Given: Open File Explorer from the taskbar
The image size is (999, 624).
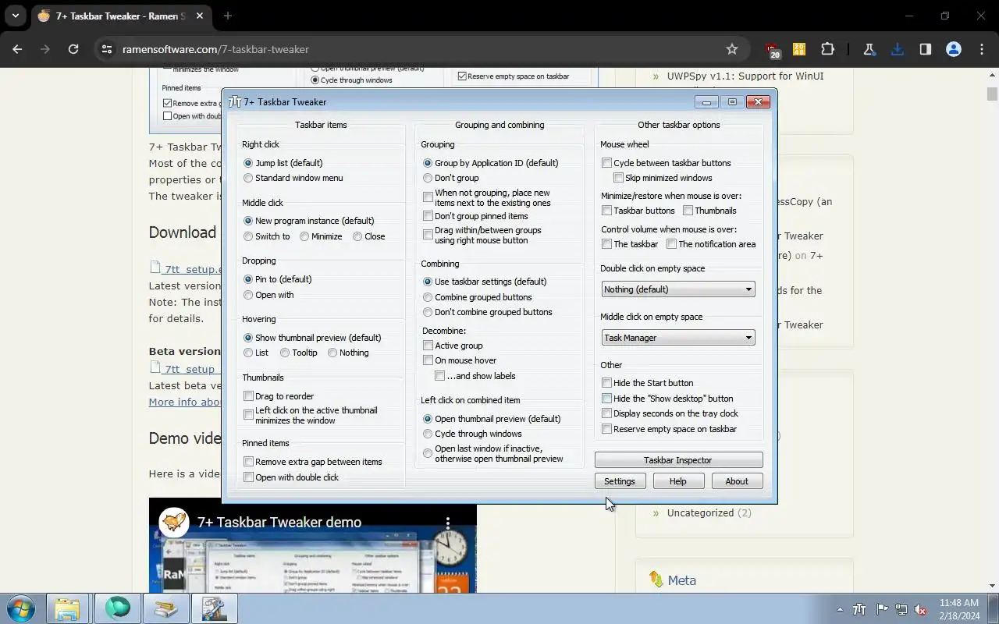Looking at the screenshot, I should click(x=68, y=608).
